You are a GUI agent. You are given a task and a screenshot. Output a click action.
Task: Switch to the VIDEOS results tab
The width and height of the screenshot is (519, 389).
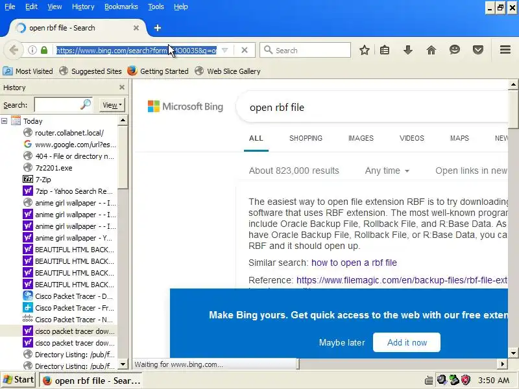[x=412, y=138]
